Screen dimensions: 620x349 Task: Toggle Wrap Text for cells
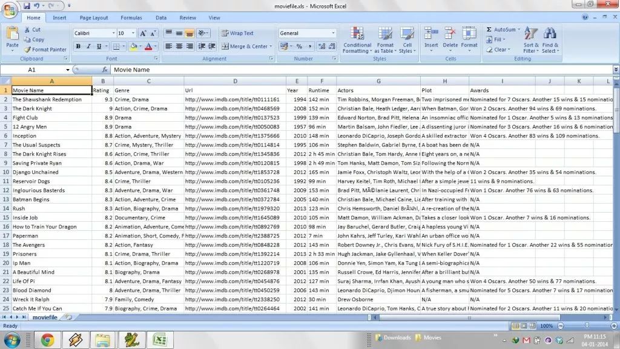click(x=237, y=33)
